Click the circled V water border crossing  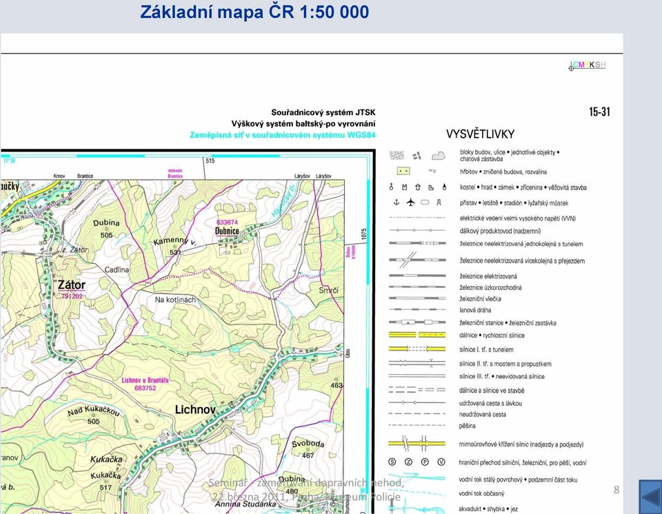pos(441,462)
